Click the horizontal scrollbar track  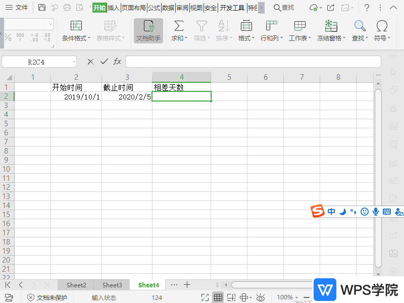272,285
